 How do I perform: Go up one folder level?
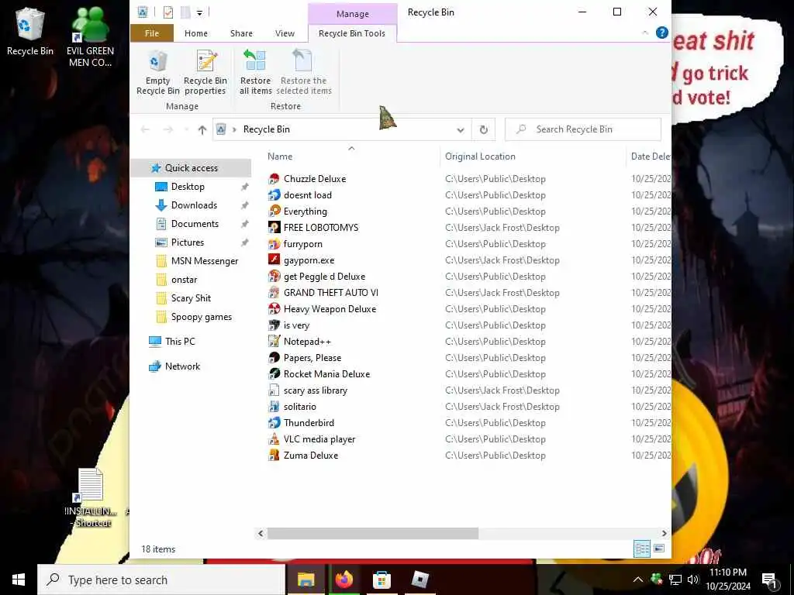[202, 129]
